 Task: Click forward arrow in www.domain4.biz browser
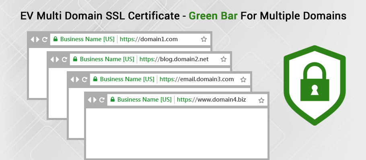coord(95,100)
